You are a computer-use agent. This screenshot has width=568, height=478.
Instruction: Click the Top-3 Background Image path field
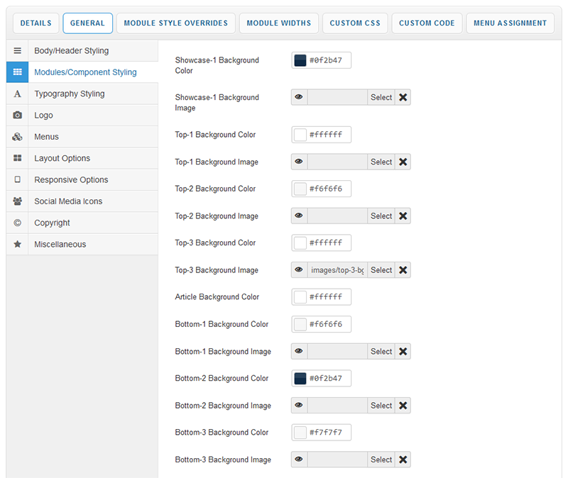(337, 270)
